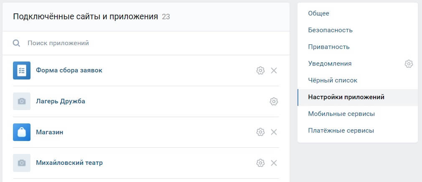Screen dimensions: 422x182
Task: Remove the Форма сбора заявок app
Action: click(x=274, y=70)
